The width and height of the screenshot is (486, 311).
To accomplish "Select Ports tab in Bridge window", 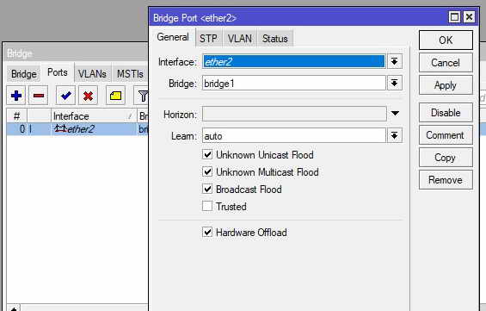I will [58, 72].
